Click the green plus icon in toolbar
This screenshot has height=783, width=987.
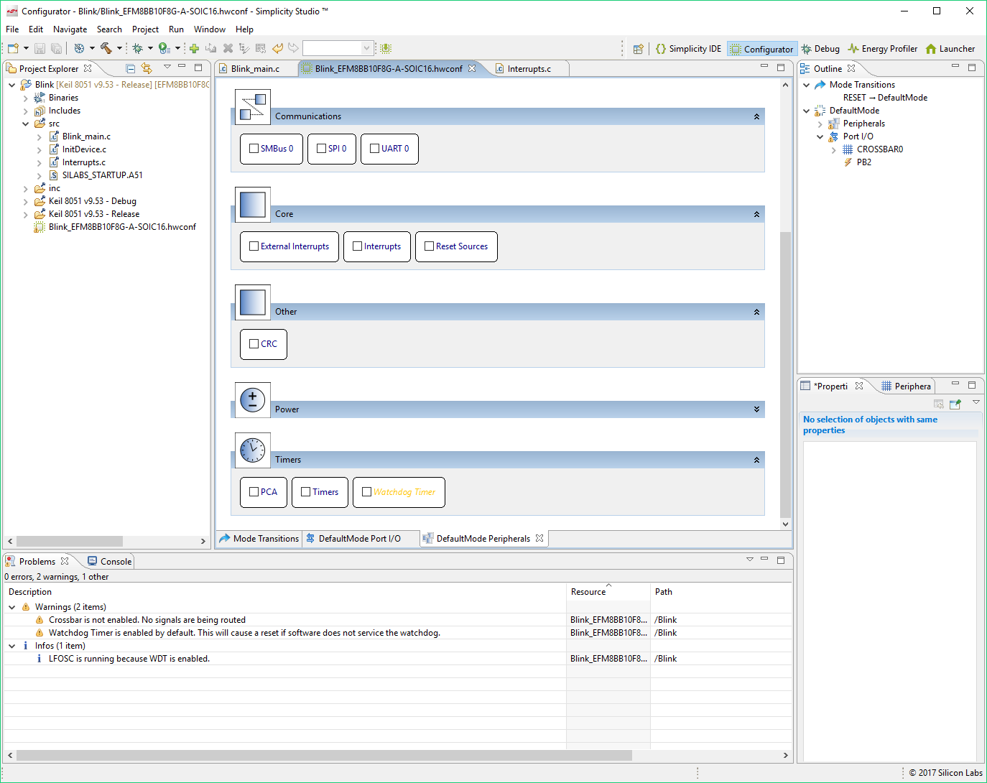pos(194,48)
